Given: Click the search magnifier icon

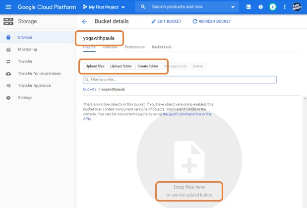Looking at the screenshot, I should tap(143, 7).
